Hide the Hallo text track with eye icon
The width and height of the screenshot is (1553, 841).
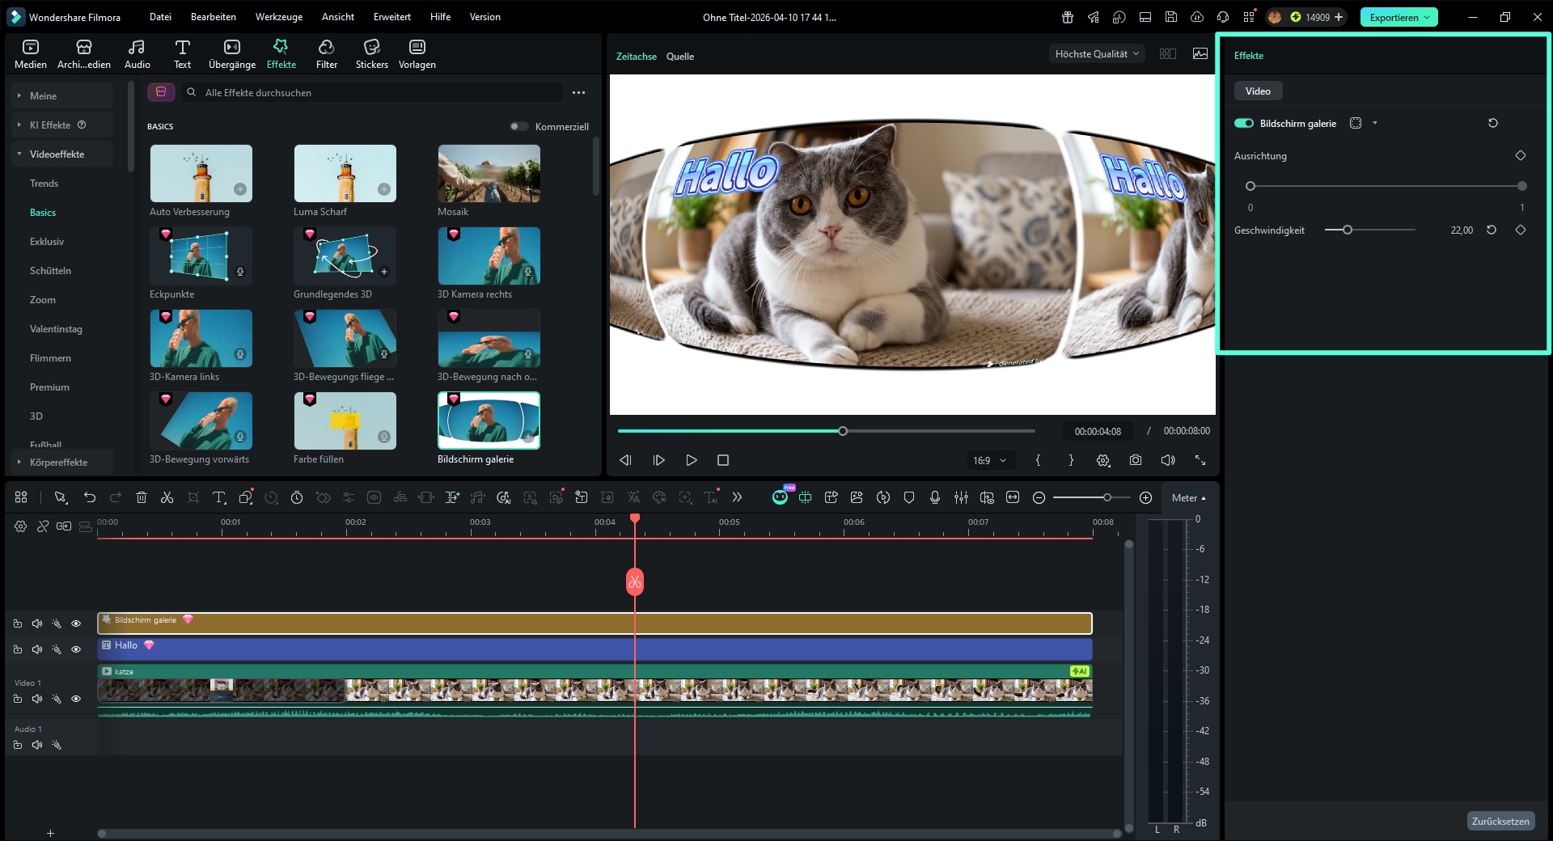pyautogui.click(x=76, y=649)
